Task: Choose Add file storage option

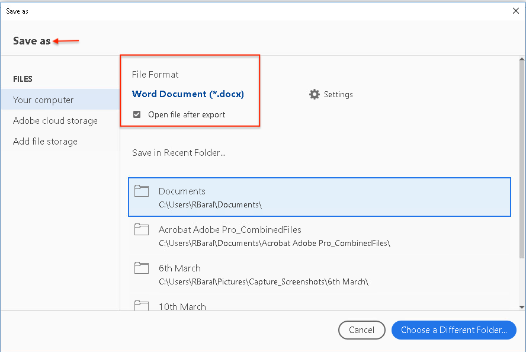Action: tap(45, 142)
